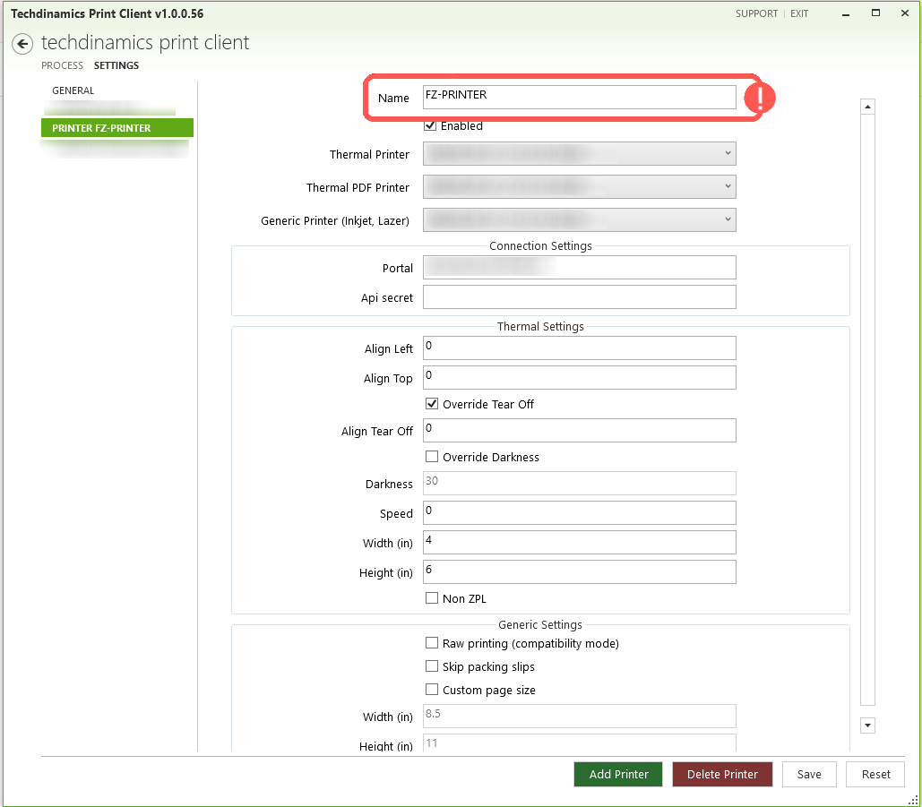Viewport: 922px width, 807px height.
Task: Click Generic Height (in) field showing 11
Action: (579, 743)
